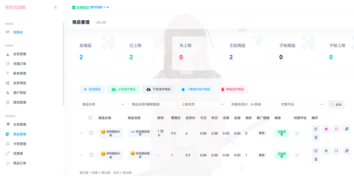Check the checkbox for the first product row
This screenshot has width=354, height=176.
tap(91, 133)
